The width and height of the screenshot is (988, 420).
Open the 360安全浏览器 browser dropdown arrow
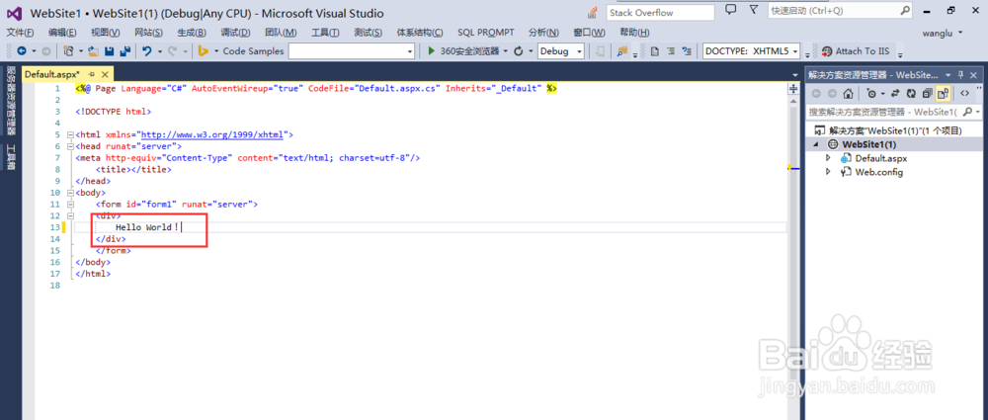tap(507, 51)
